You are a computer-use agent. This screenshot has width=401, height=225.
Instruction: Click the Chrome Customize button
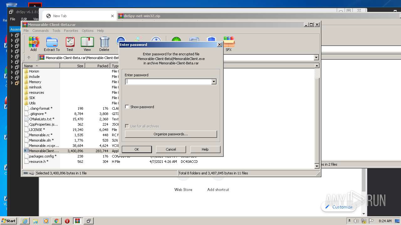339,207
